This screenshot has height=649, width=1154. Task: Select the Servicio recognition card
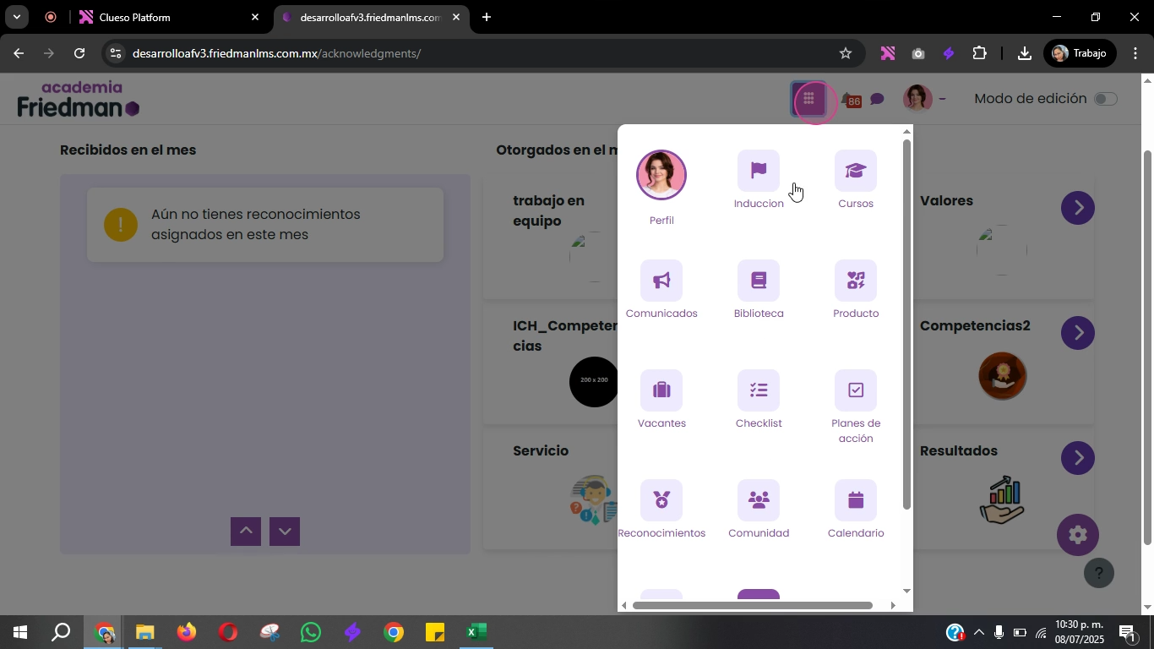click(x=551, y=488)
